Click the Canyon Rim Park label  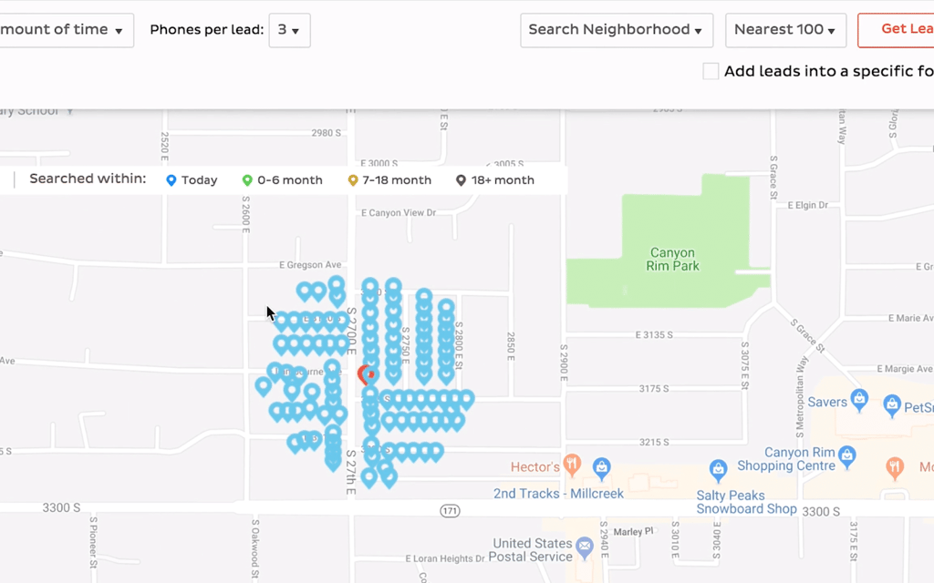[672, 260]
